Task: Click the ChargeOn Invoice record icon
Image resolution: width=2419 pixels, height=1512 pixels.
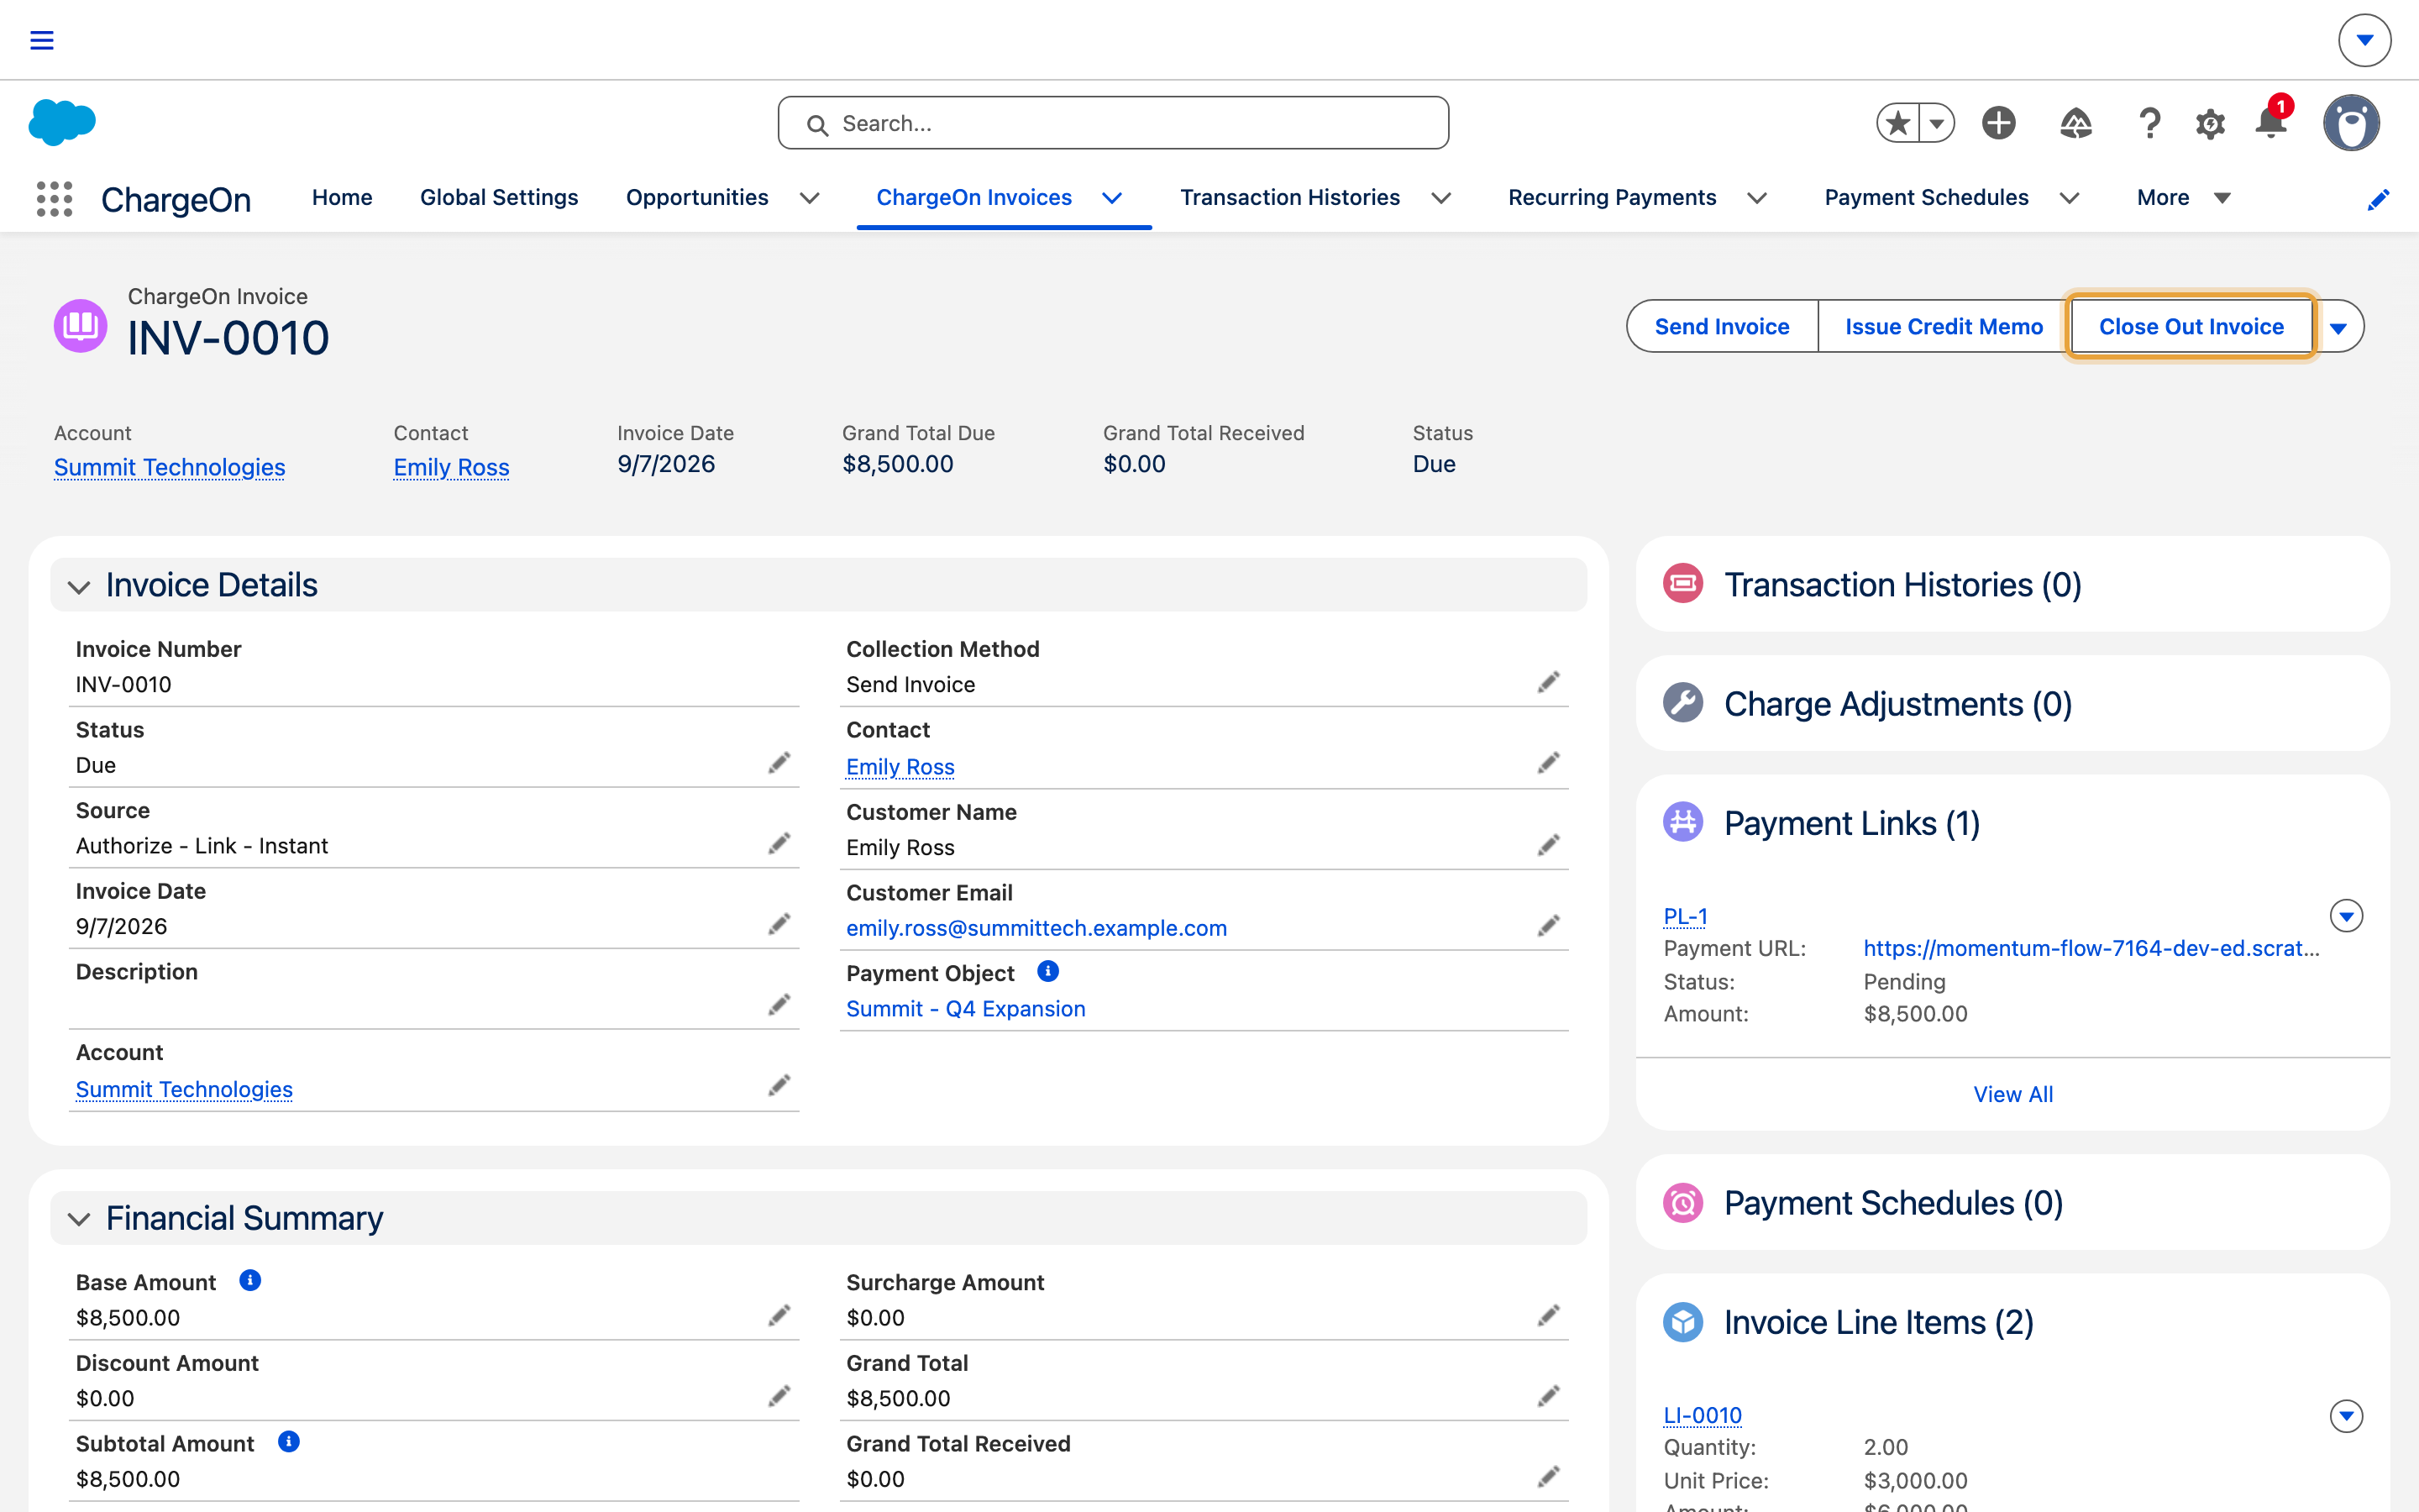Action: click(x=81, y=326)
